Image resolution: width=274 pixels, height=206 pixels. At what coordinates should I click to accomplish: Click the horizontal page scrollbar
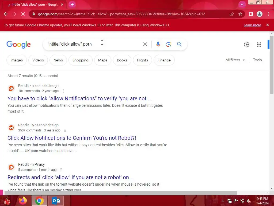point(121,193)
